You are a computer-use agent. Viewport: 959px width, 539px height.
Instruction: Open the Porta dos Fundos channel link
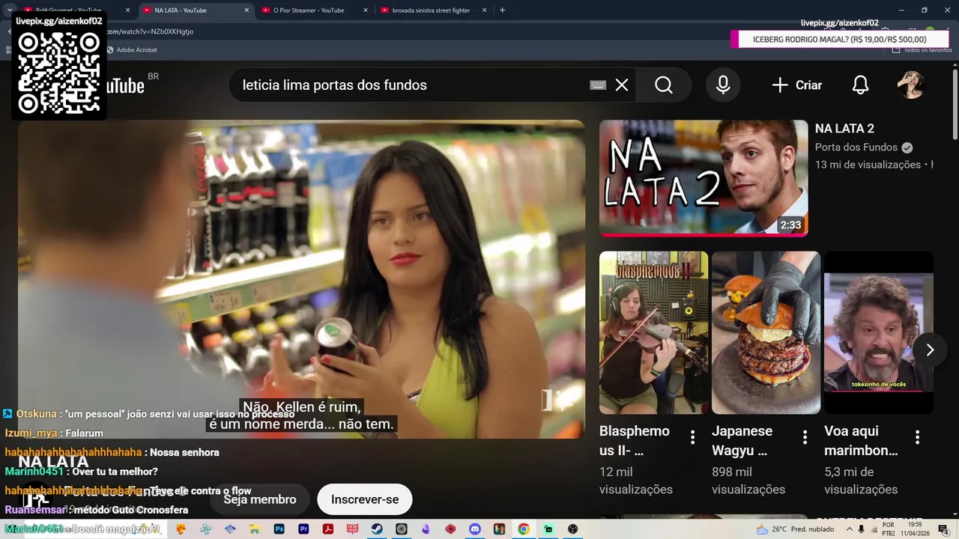coord(856,147)
